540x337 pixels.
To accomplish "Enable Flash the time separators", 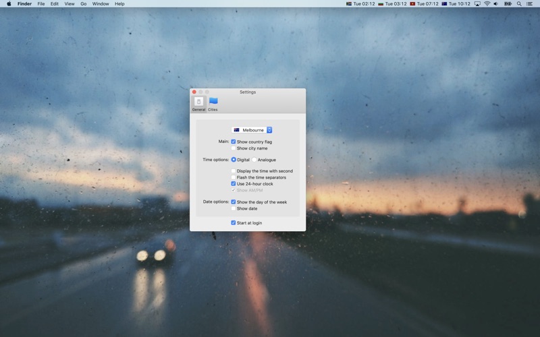I will (234, 177).
